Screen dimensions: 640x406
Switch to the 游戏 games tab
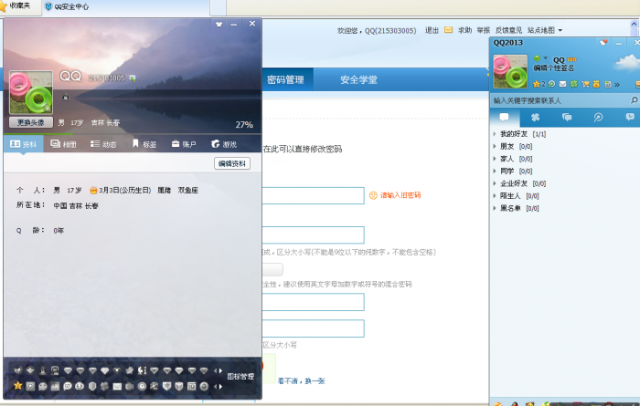224,144
